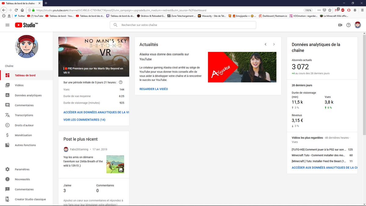The image size is (366, 206).
Task: Click the Monétisation dollar icon
Action: [8, 135]
